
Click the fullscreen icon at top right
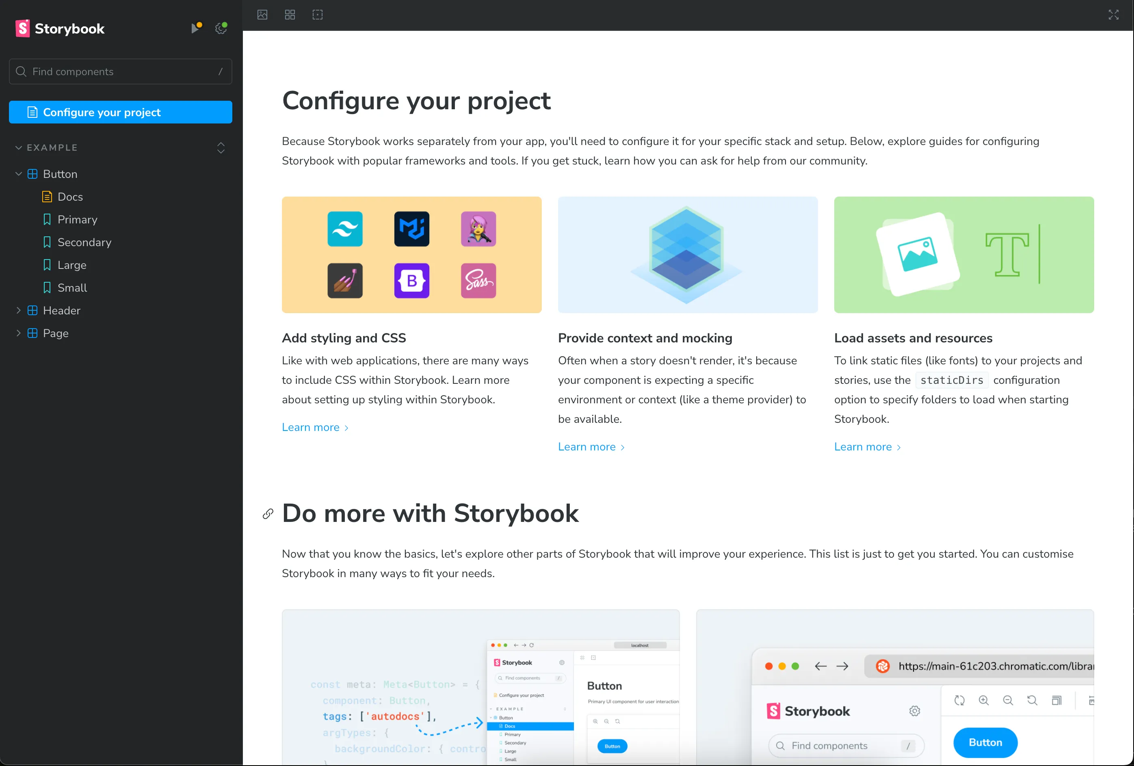1113,15
